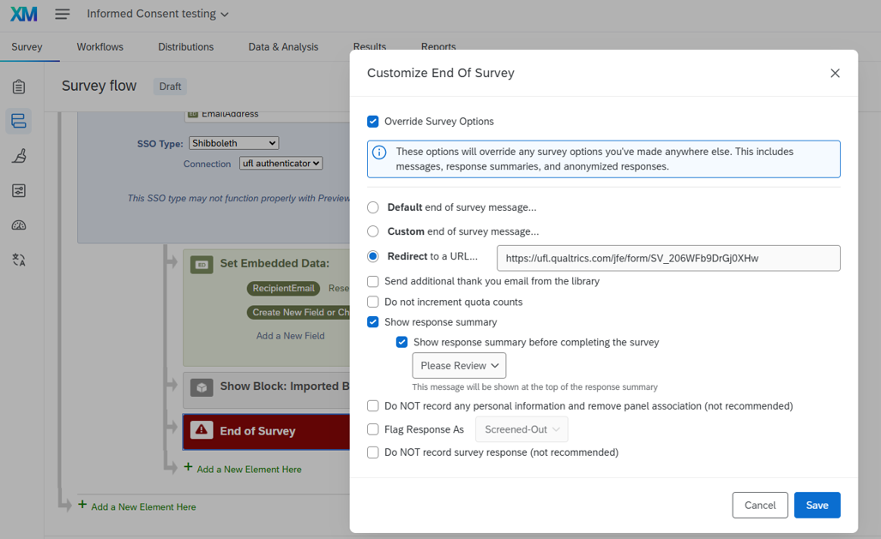Click plus icon beside inner Add New Element
This screenshot has width=881, height=539.
188,467
